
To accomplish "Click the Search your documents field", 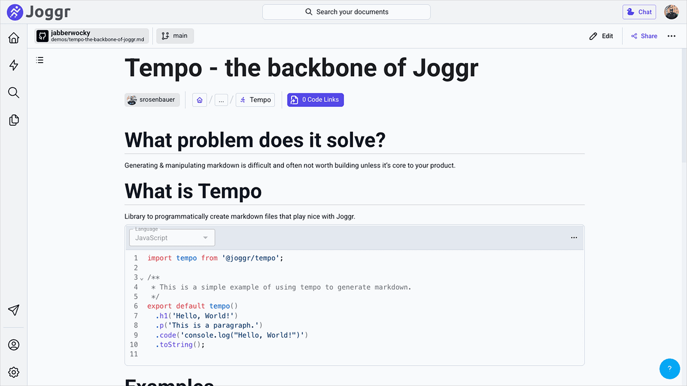I will (346, 12).
